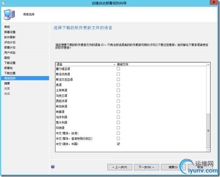This screenshot has width=220, height=177.
Task: Select the 印地语 row label
Action: click(x=60, y=128)
